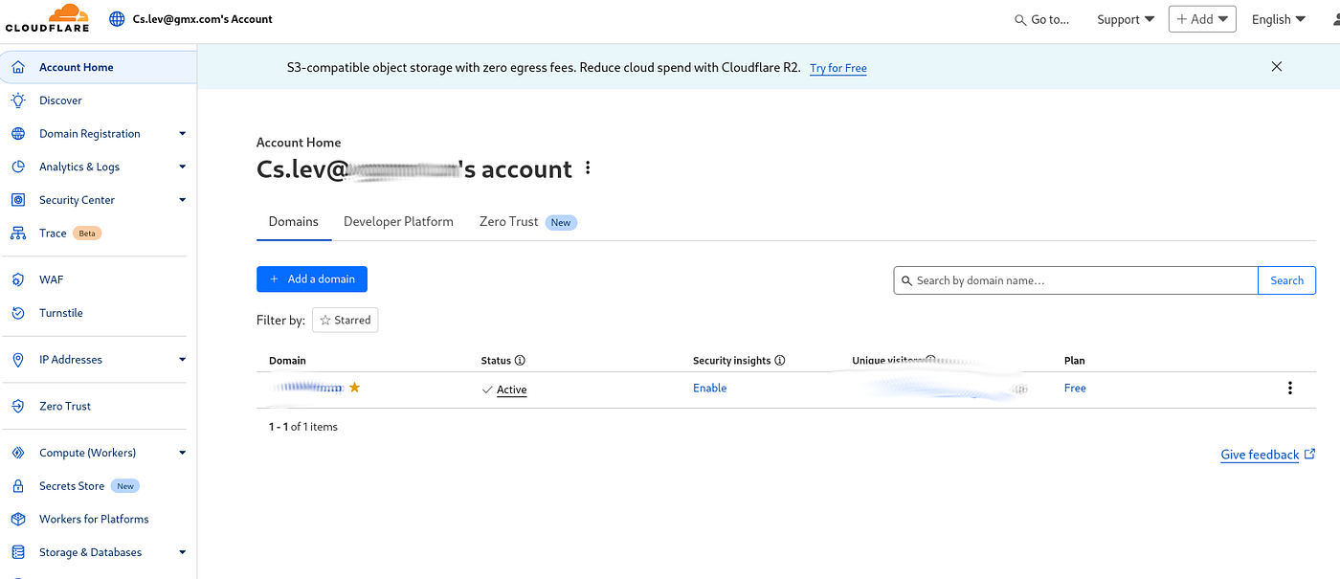Click the Try for Free link
Viewport: 1340px width, 579px height.
(x=838, y=68)
